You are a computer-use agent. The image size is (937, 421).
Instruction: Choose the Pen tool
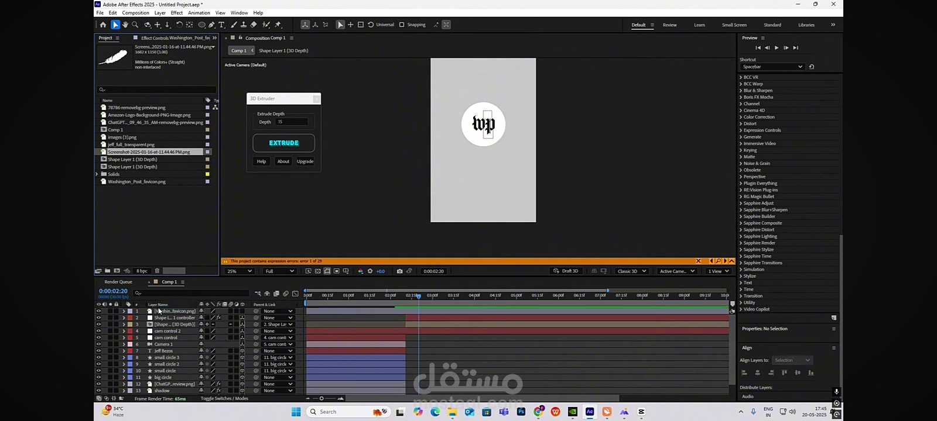tap(211, 25)
